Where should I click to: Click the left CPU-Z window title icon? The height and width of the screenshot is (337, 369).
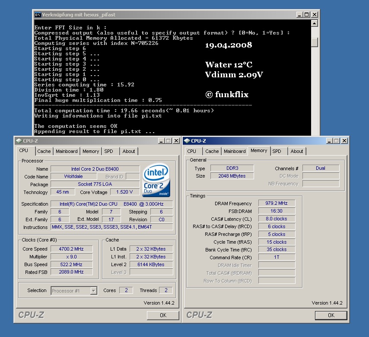pyautogui.click(x=19, y=141)
